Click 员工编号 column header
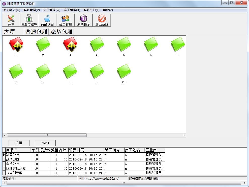Viewport: 249px width, 187px height. [x=114, y=150]
